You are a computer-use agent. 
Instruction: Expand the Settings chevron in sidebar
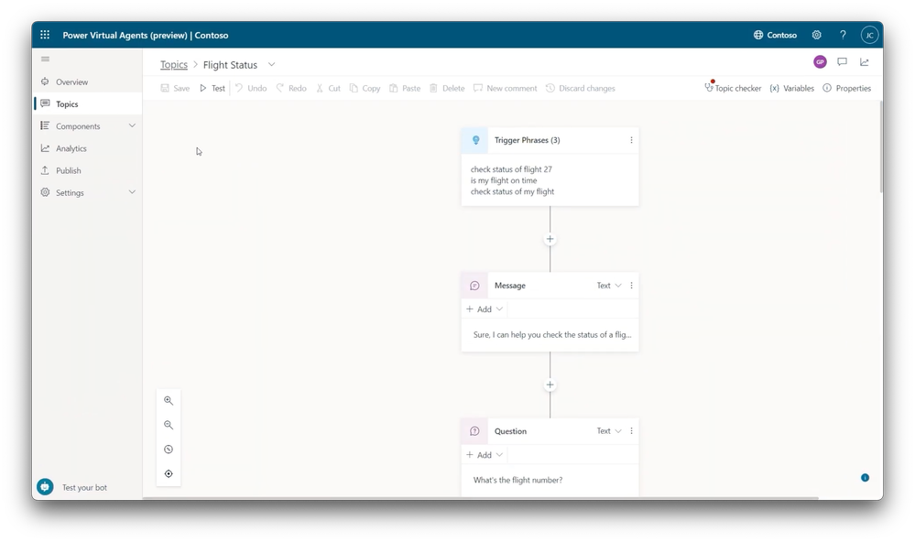coord(132,192)
